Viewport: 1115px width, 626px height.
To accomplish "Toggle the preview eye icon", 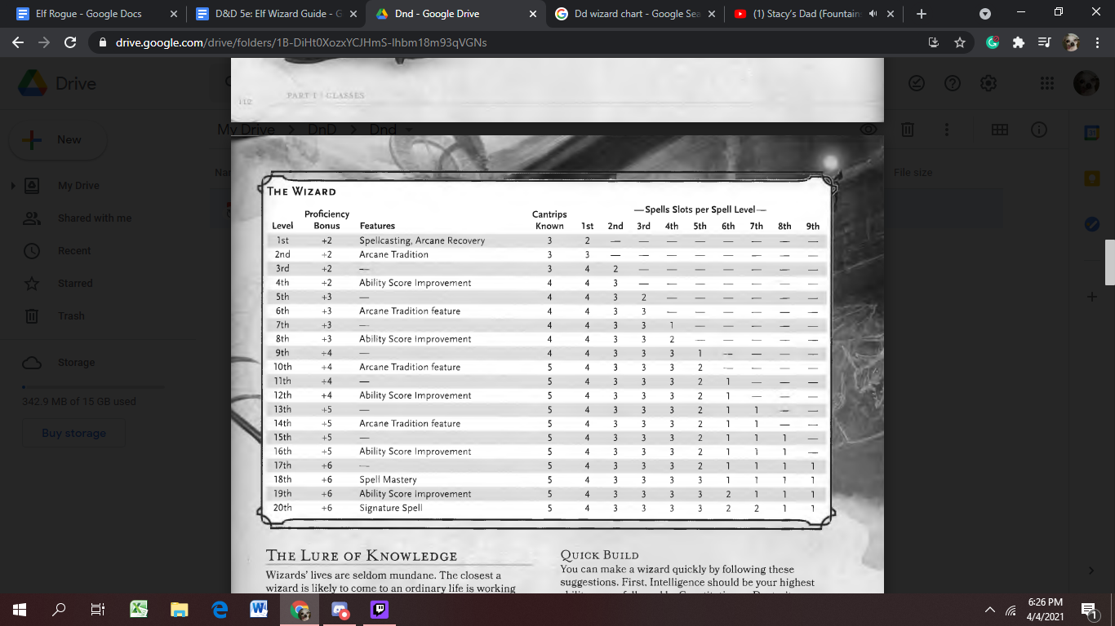I will pyautogui.click(x=868, y=130).
